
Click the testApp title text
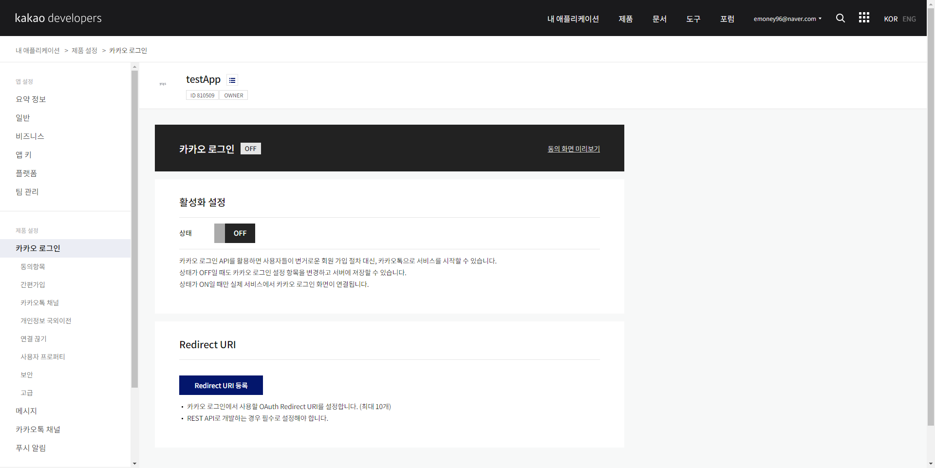pyautogui.click(x=203, y=79)
